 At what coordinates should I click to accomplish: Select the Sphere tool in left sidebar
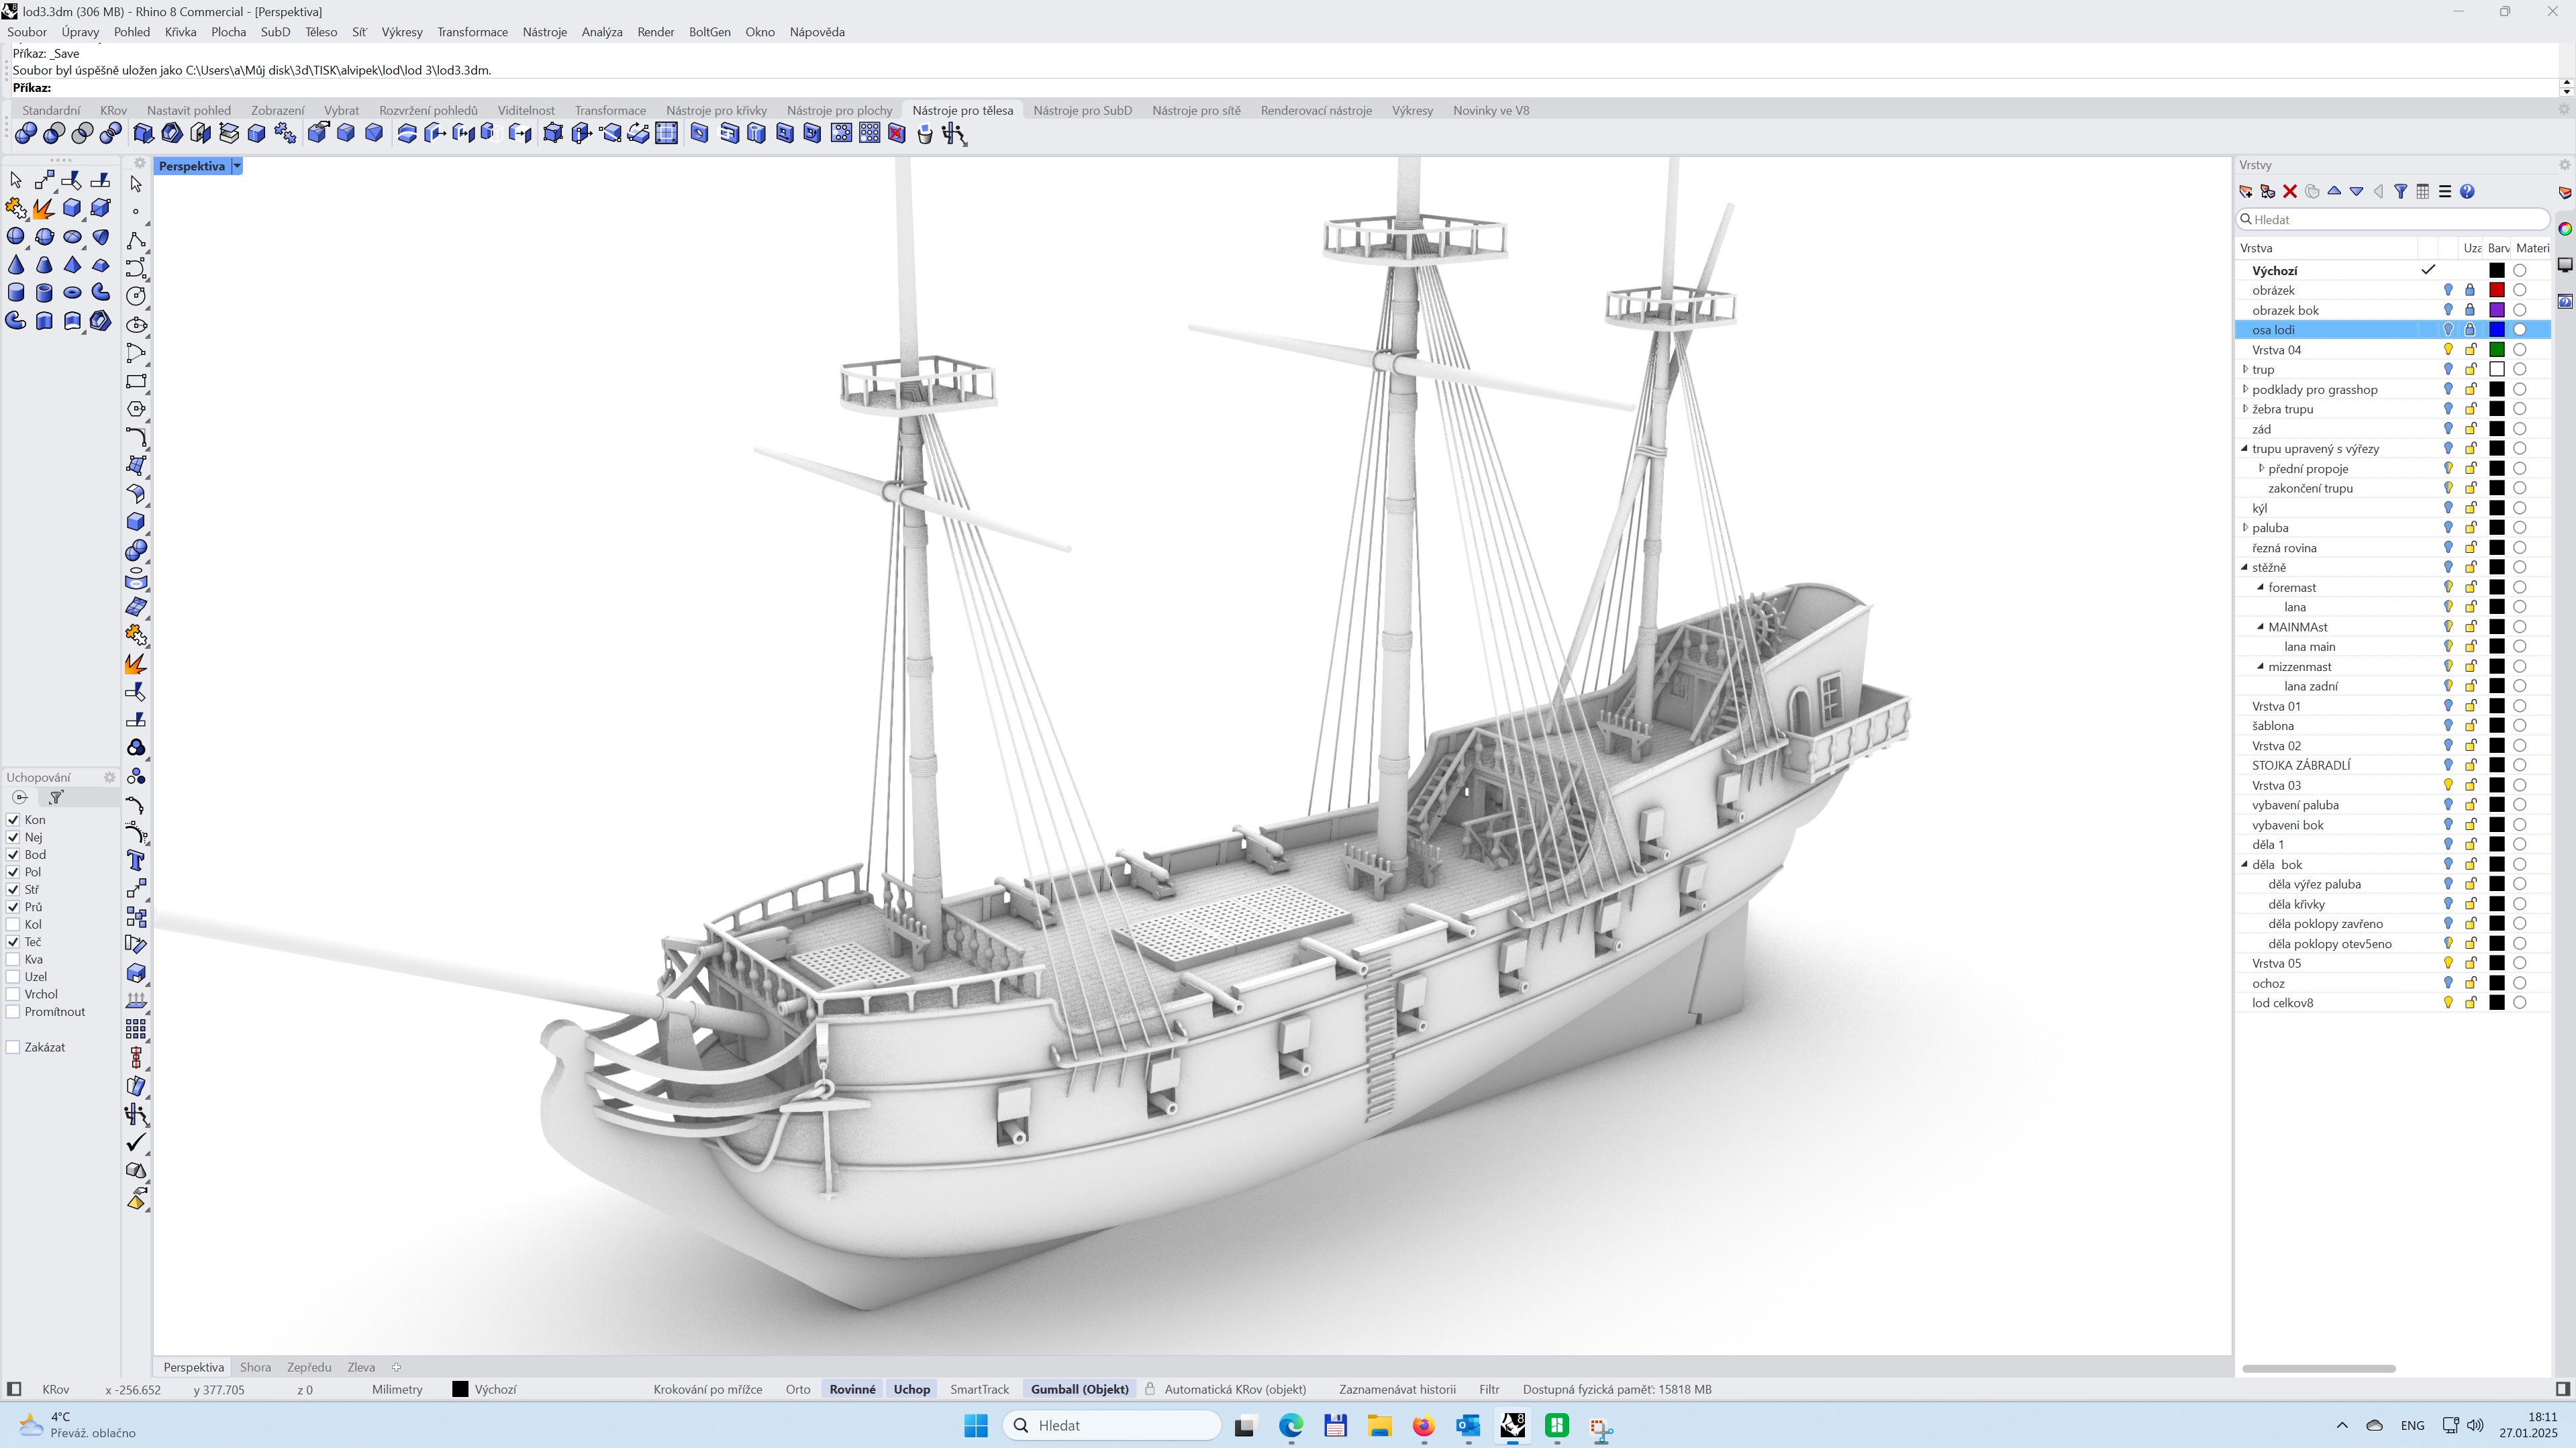pos(16,237)
